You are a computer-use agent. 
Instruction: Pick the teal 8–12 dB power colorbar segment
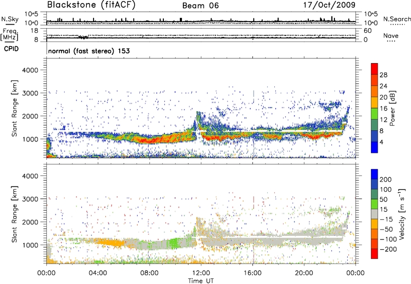click(375, 125)
